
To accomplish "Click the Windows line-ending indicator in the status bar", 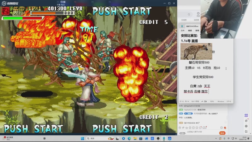I will point(221,101).
